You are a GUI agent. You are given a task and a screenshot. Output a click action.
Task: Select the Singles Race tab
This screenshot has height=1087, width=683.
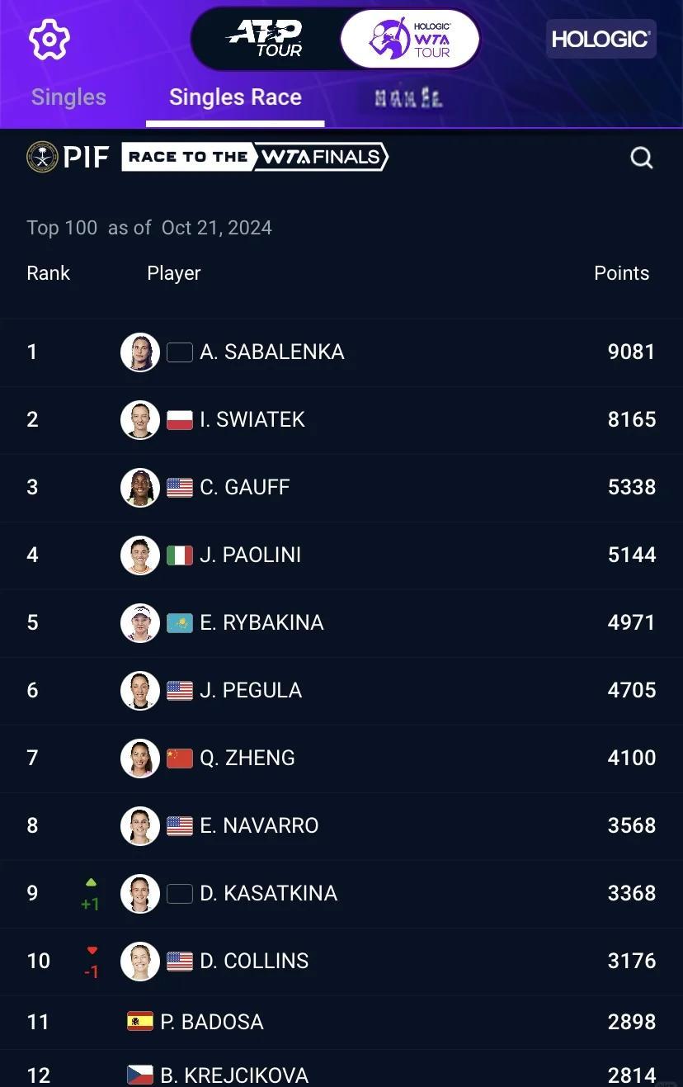[235, 97]
